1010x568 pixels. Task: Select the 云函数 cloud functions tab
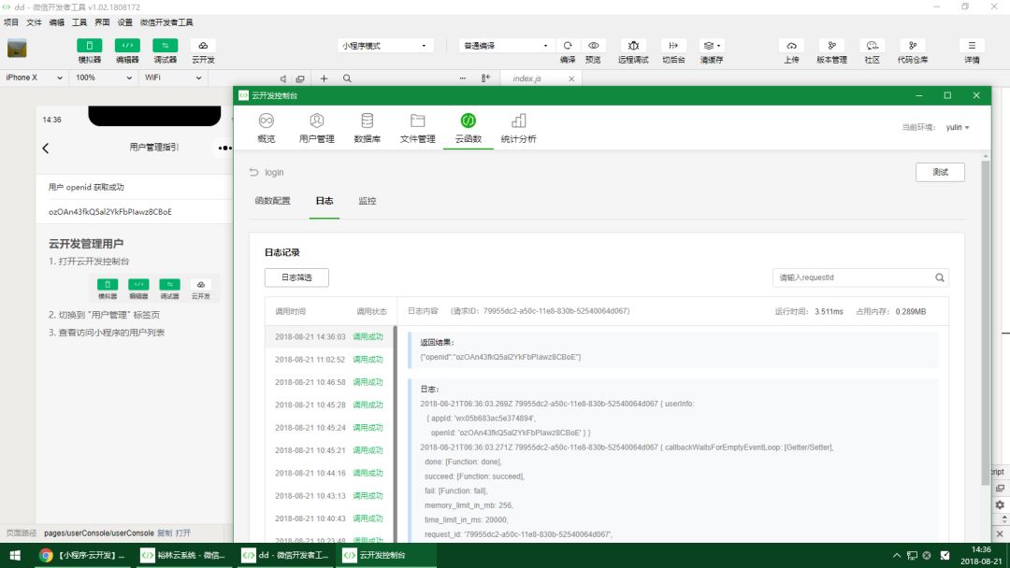469,128
